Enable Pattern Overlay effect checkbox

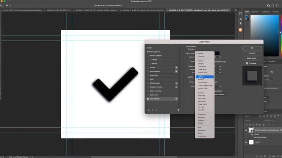[148, 91]
